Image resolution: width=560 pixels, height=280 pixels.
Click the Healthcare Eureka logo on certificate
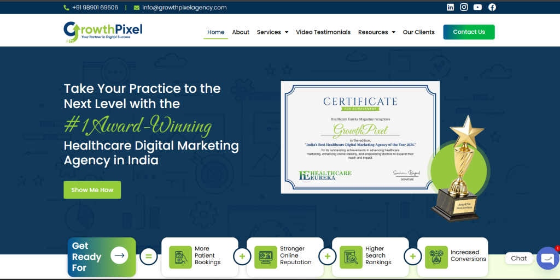click(325, 175)
